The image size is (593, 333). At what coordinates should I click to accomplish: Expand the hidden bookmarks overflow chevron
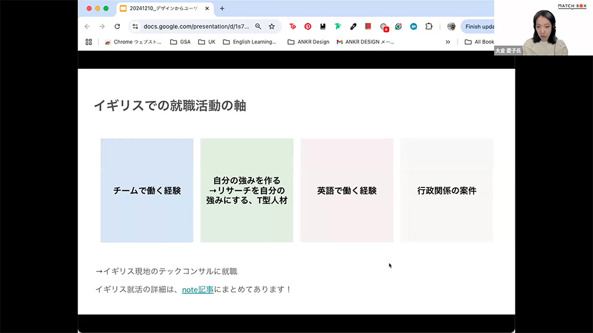pyautogui.click(x=448, y=42)
